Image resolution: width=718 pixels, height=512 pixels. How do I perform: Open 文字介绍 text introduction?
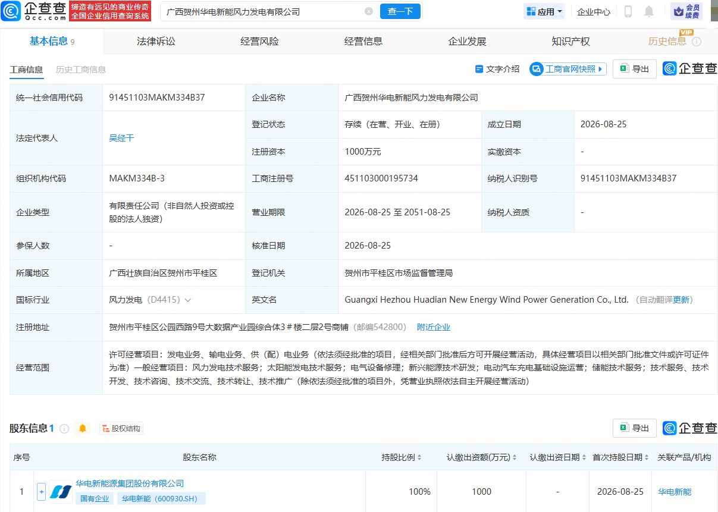497,69
